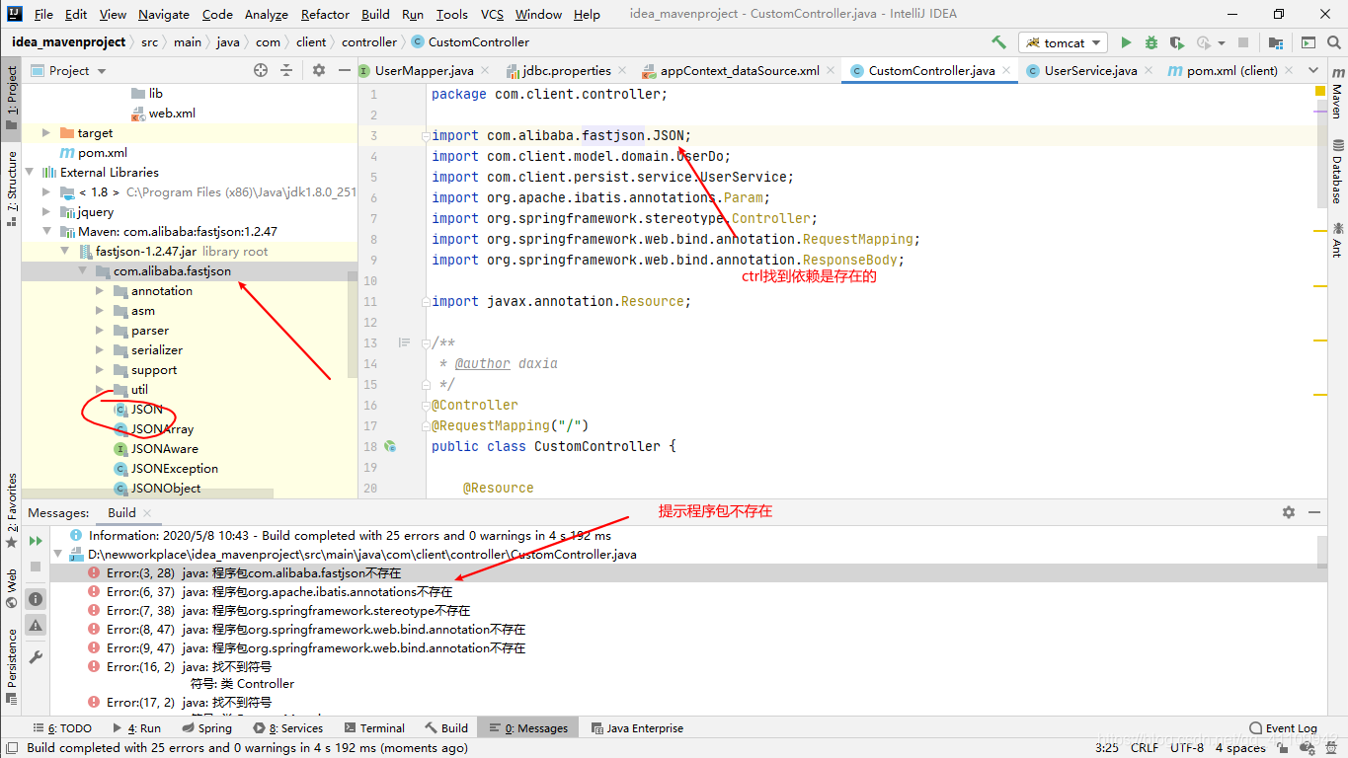The width and height of the screenshot is (1348, 758).
Task: Start debugging with the green bug icon
Action: [x=1151, y=42]
